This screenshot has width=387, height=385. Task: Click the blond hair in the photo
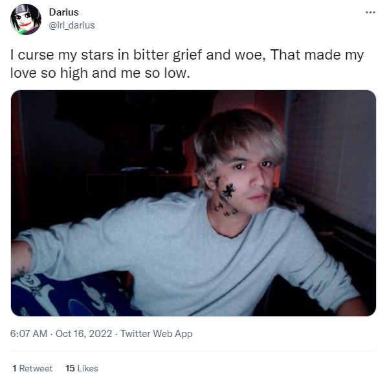pos(239,139)
